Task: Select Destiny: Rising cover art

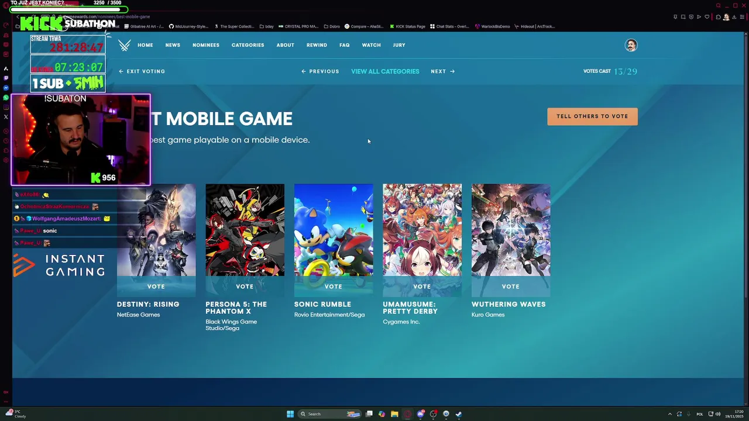Action: (156, 230)
